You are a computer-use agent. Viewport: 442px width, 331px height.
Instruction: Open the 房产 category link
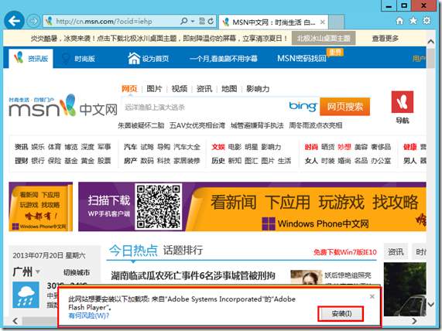130,161
